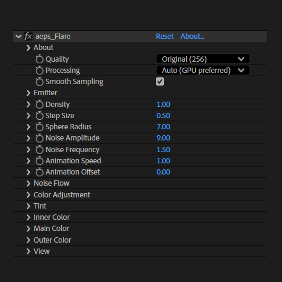Reset the aeps_Flare effect

164,36
